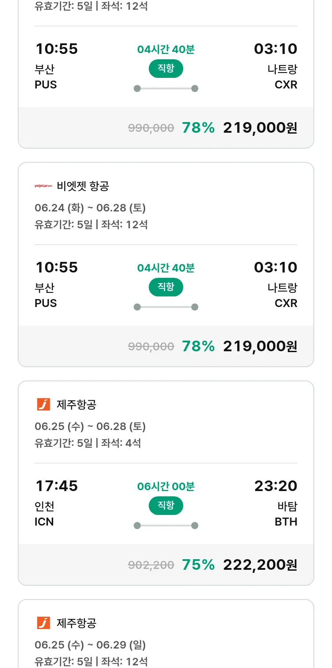Tap Jeju Air logo on 06.25–06.29 card
The image size is (332, 668).
[43, 623]
